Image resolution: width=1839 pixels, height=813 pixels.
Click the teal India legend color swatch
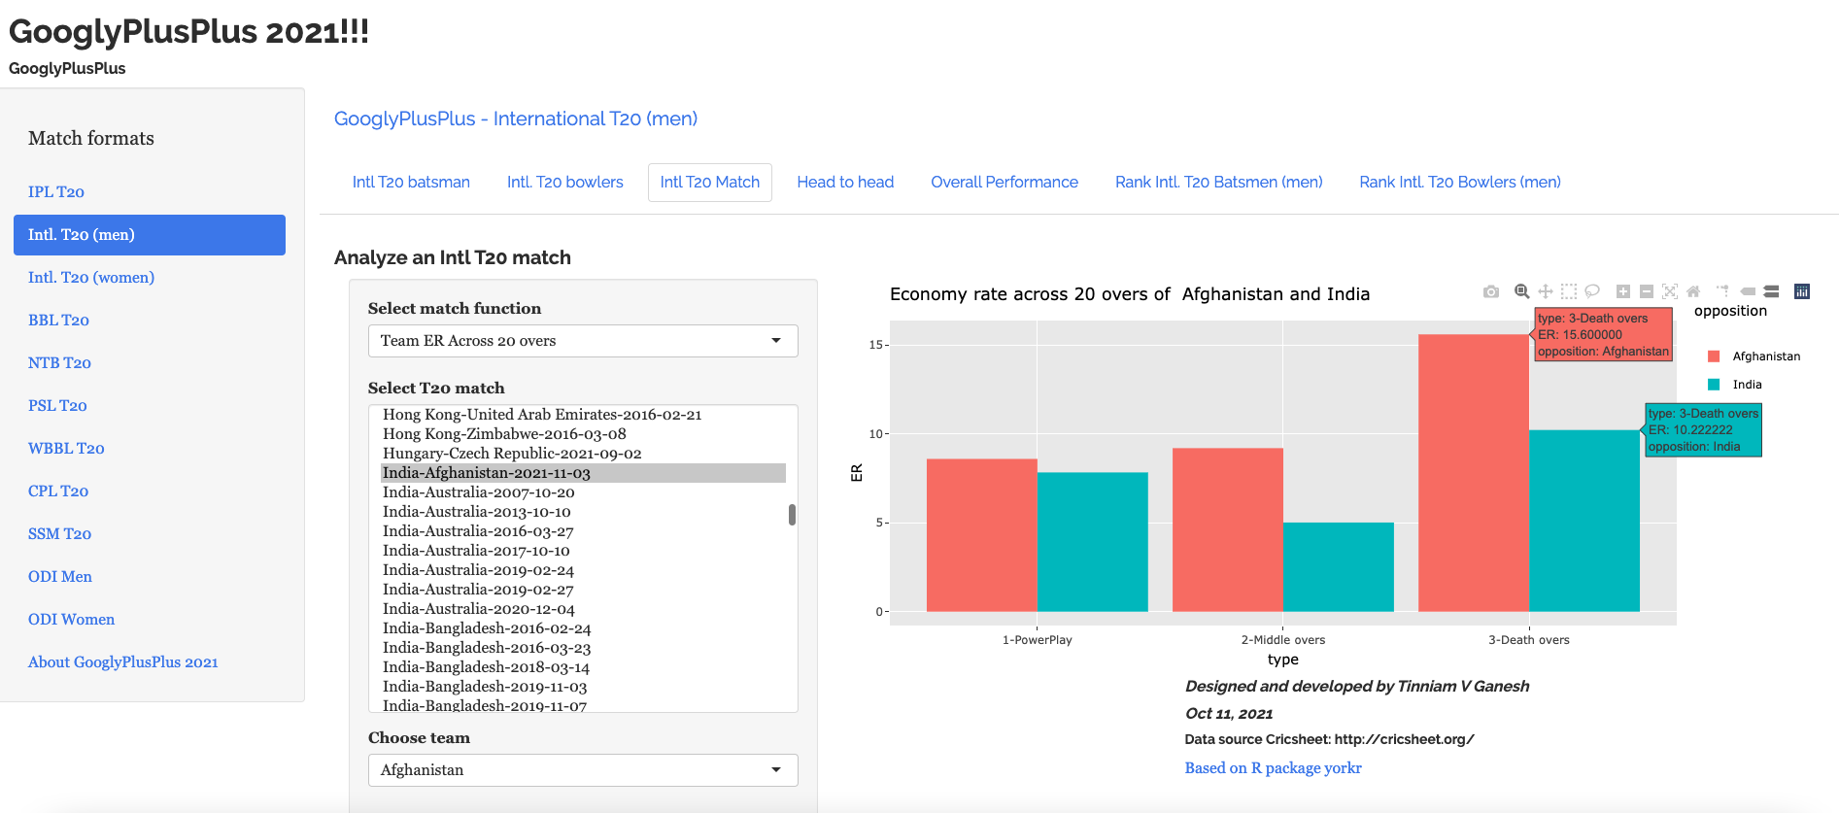pos(1714,385)
